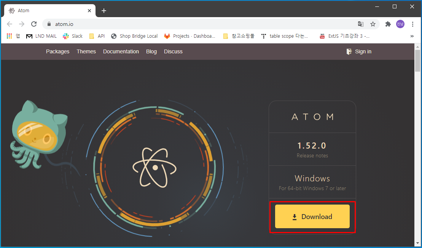This screenshot has width=422, height=248.
Task: Open the Projects Dashboard GitLab bookmark
Action: [x=190, y=36]
